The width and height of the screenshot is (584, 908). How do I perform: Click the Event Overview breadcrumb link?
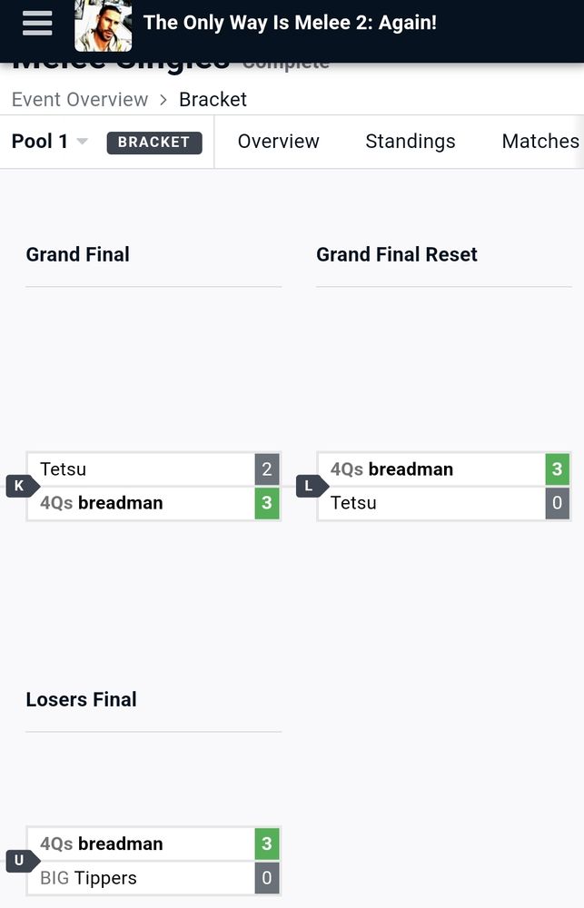[80, 99]
